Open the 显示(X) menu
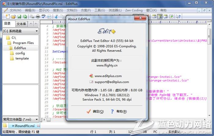This screenshot has height=136, width=214. [x=44, y=10]
